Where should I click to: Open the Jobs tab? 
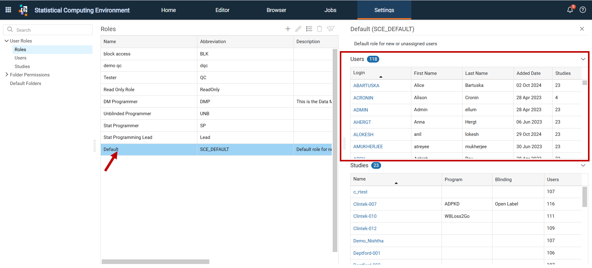click(330, 10)
